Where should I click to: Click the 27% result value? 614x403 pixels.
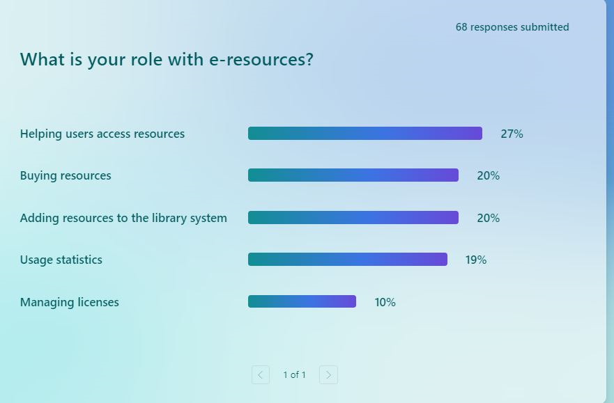[x=512, y=134]
